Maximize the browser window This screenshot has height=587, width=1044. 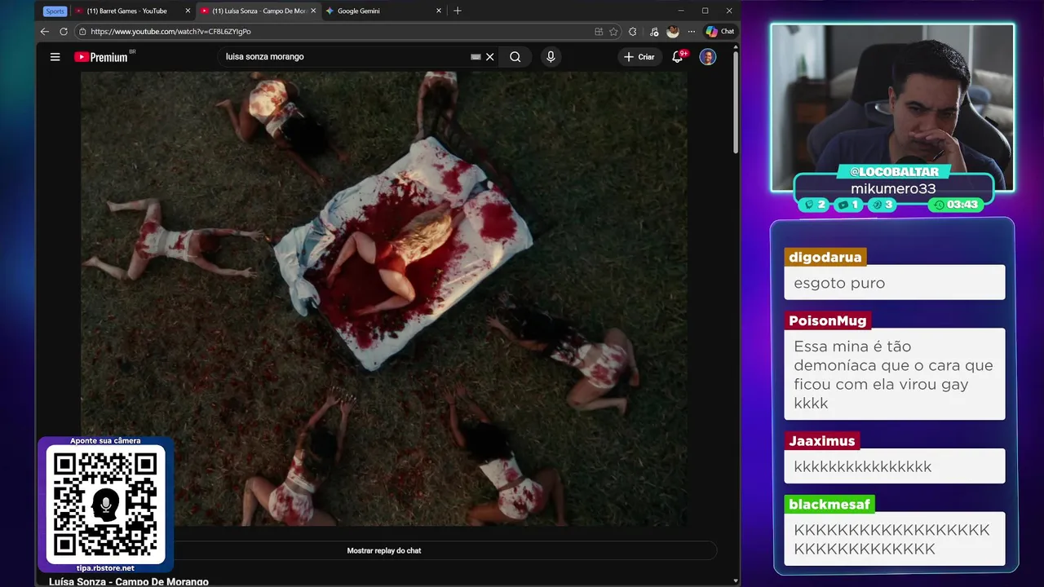705,11
